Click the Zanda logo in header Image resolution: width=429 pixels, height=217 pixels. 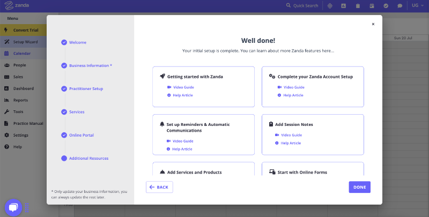point(17,5)
